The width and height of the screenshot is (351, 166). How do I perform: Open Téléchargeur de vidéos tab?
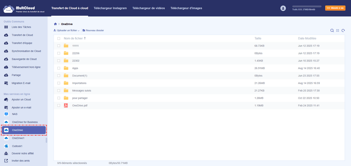coord(149,8)
